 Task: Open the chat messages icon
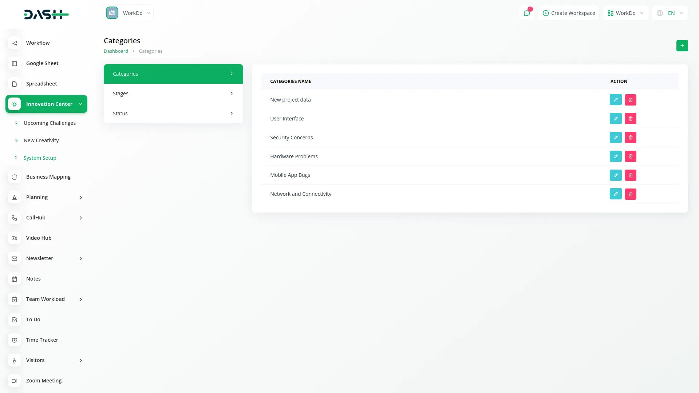tap(526, 13)
